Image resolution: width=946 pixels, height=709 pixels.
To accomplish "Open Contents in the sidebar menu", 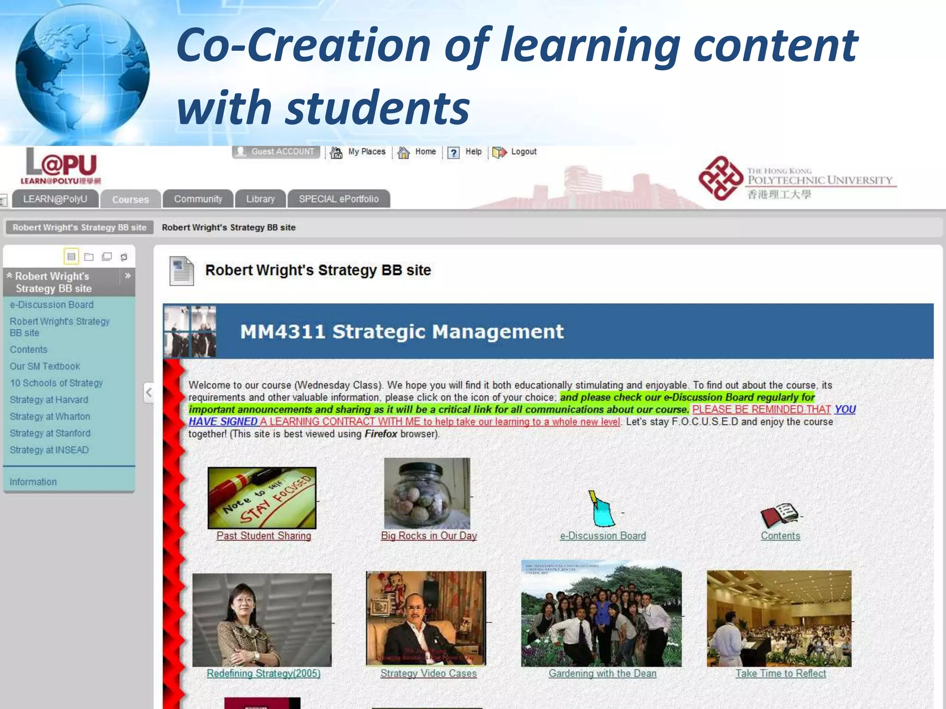I will [29, 349].
